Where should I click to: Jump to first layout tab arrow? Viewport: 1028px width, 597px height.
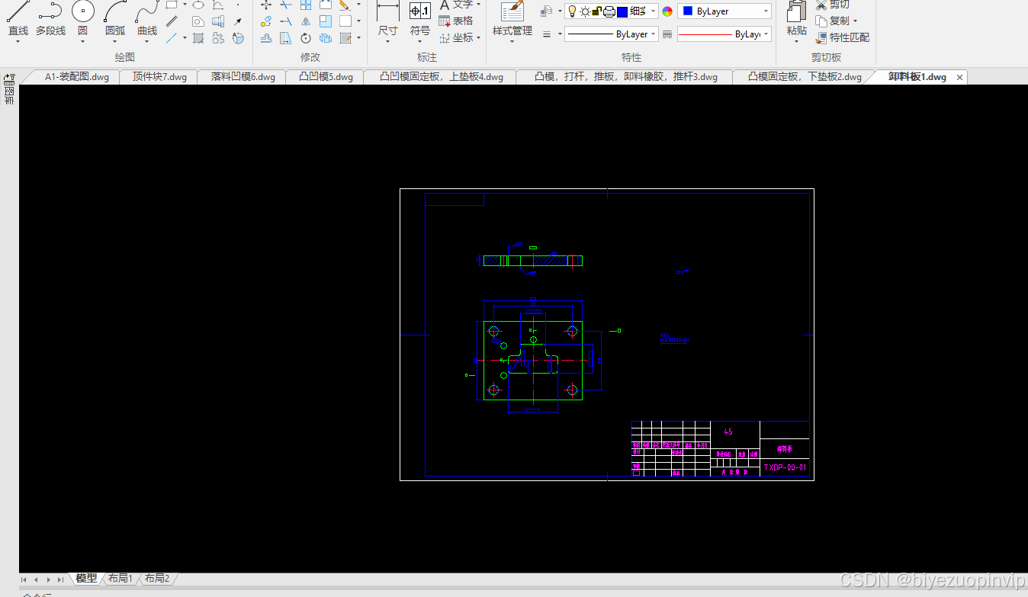point(24,579)
